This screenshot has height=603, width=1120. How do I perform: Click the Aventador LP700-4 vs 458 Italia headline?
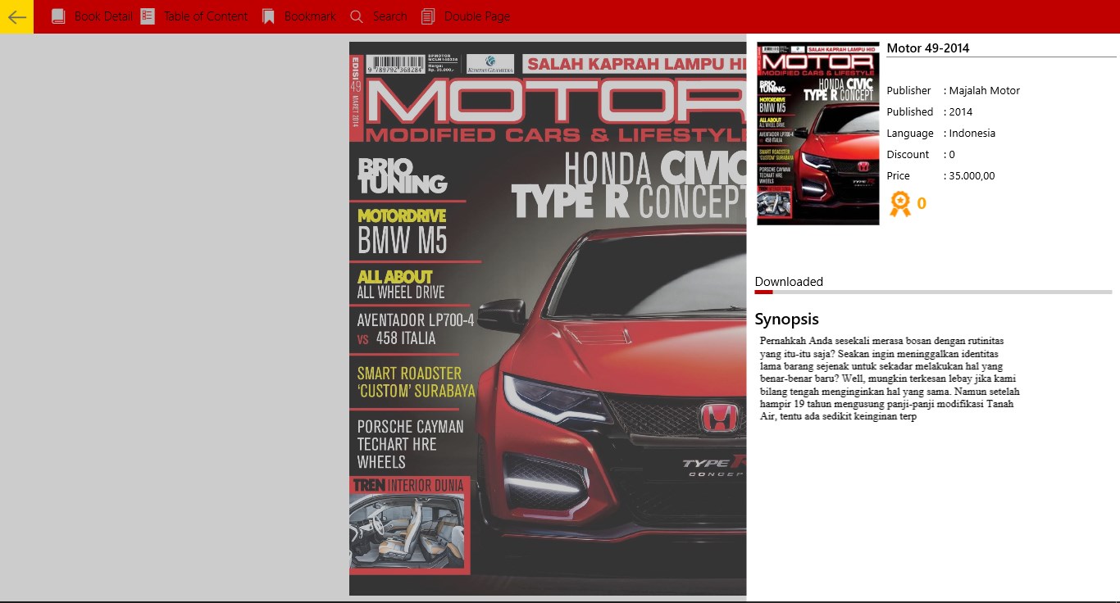(x=415, y=329)
